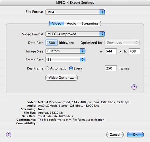Click the File Format popup arrows
Image resolution: width=150 pixels, height=142 pixels.
[102, 12]
